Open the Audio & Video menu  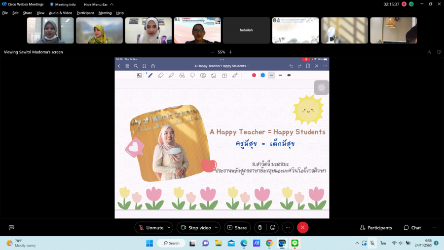tap(60, 13)
